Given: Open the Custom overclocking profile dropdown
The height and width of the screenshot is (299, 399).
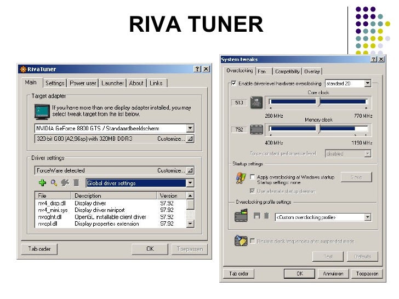Looking at the screenshot, I should pos(367,217).
